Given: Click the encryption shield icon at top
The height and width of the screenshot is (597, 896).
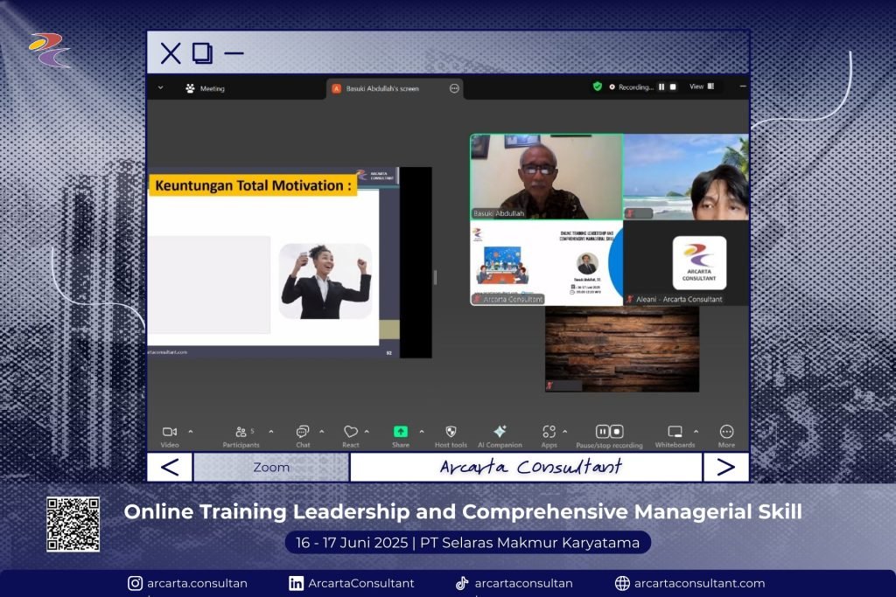Looking at the screenshot, I should tap(598, 87).
